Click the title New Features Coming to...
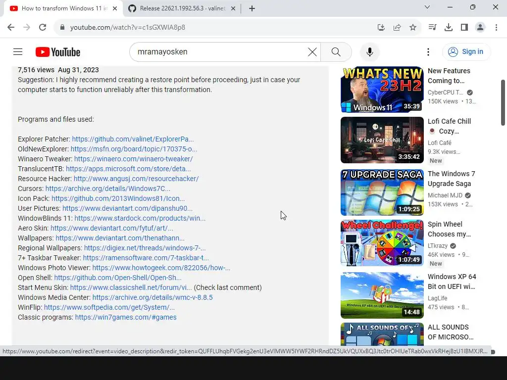Viewport: 507px width, 380px height. [x=449, y=76]
